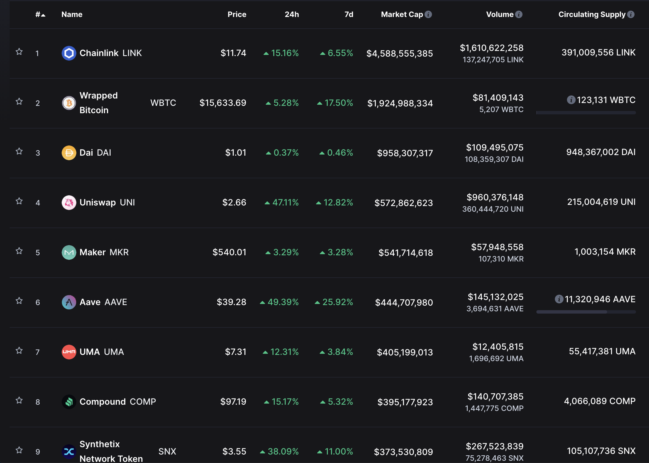The image size is (649, 463).
Task: Toggle the Compound watchlist star
Action: 19,400
